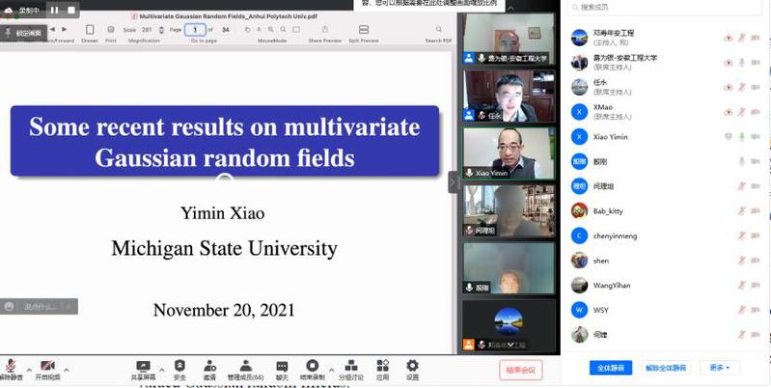Screen dimensions: 771x388
Task: Click the blue Mute All button
Action: [x=610, y=368]
